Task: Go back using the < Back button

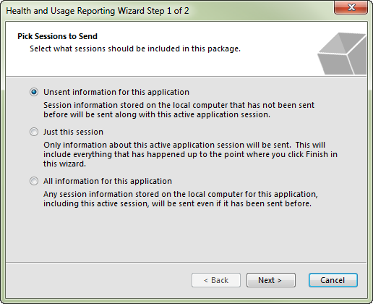Action: pos(216,280)
